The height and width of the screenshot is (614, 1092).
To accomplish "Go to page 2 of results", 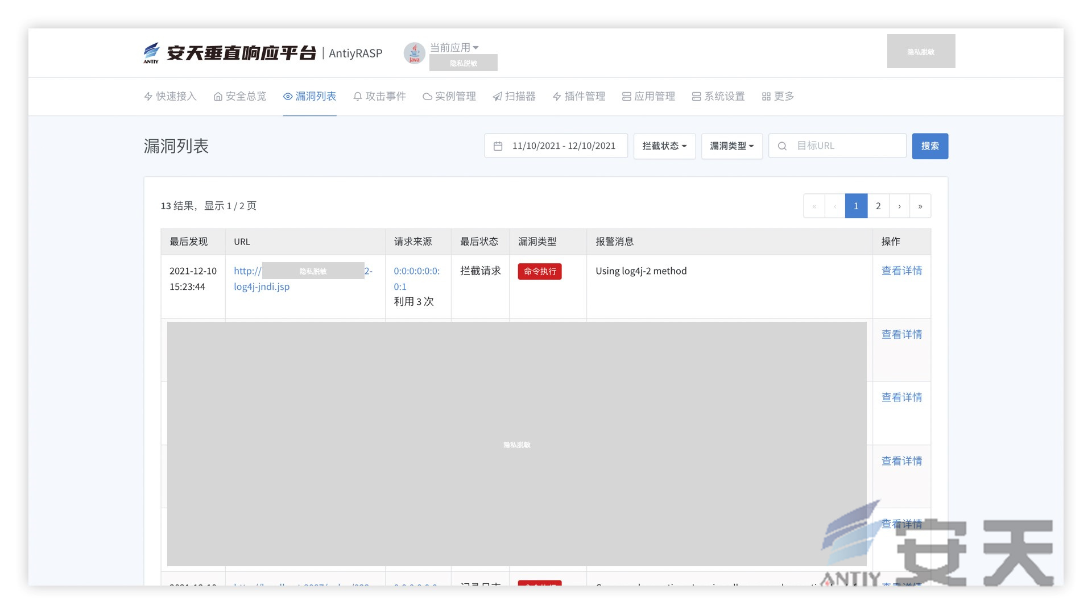I will coord(878,206).
